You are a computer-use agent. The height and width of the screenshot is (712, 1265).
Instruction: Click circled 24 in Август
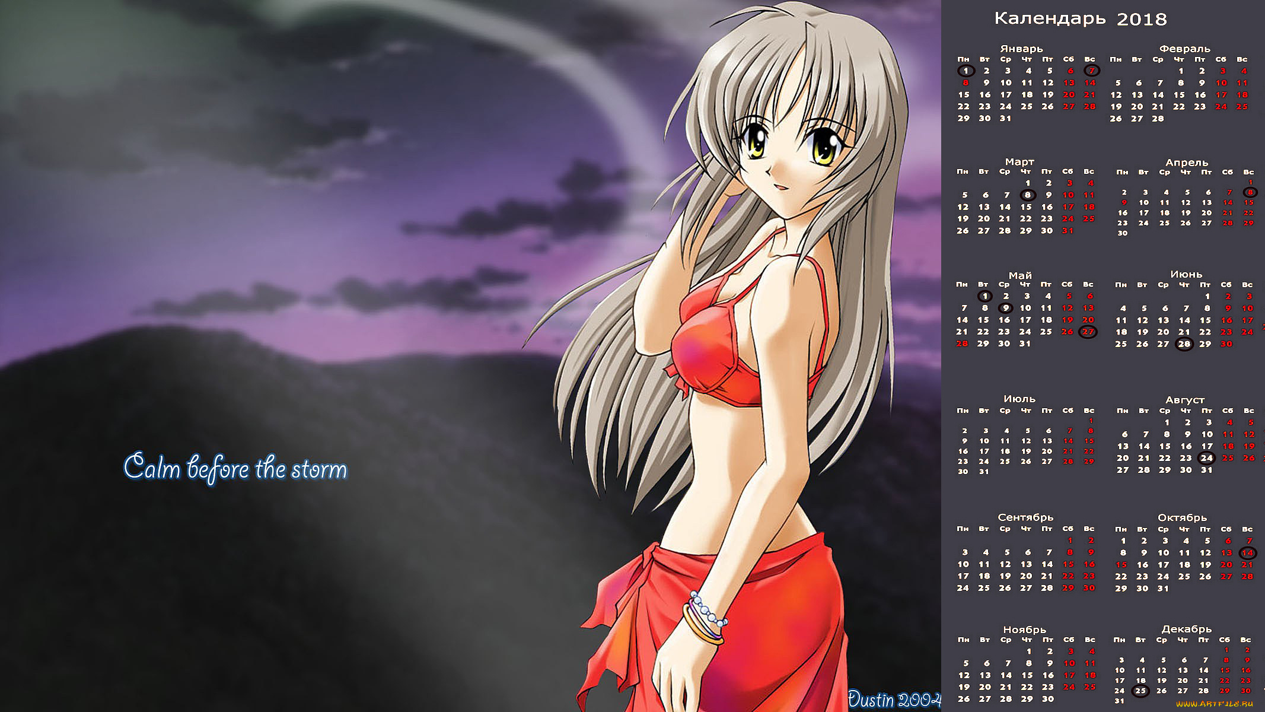click(x=1206, y=458)
